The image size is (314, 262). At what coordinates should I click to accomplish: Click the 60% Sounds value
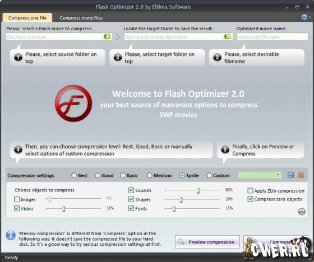[229, 190]
